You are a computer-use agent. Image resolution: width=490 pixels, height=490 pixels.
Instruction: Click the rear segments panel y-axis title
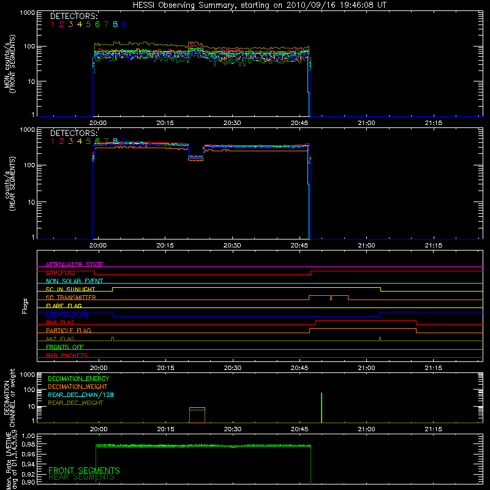coord(9,184)
